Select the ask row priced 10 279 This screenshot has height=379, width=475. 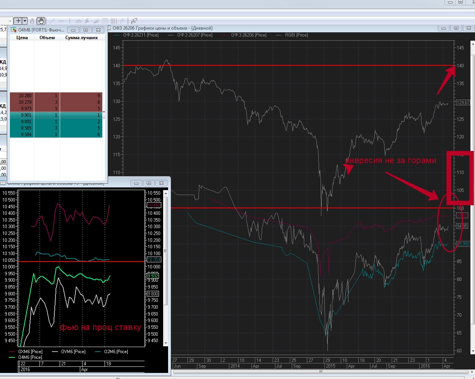click(56, 102)
